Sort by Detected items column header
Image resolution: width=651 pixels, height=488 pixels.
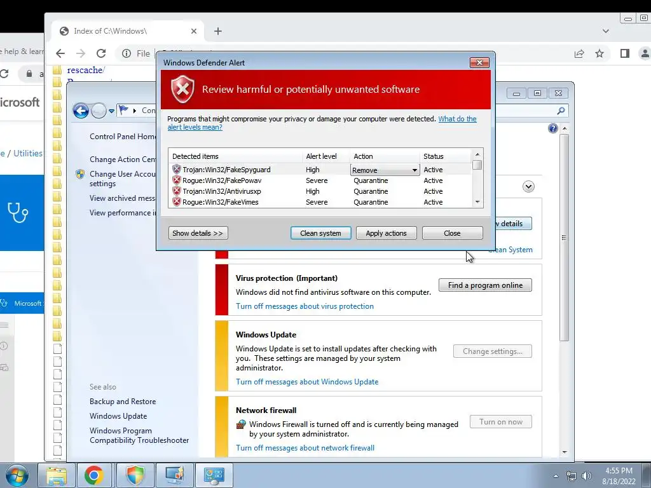click(x=235, y=156)
